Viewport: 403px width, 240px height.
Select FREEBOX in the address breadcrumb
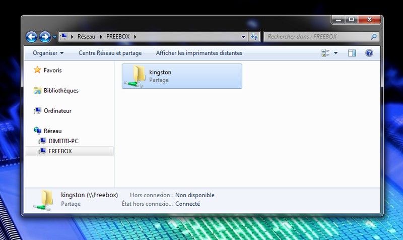click(118, 37)
